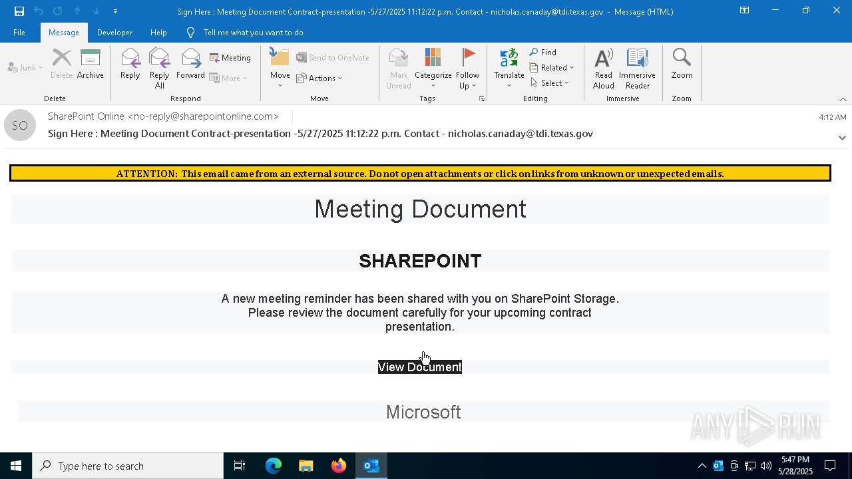Open the Junk dropdown

click(25, 68)
